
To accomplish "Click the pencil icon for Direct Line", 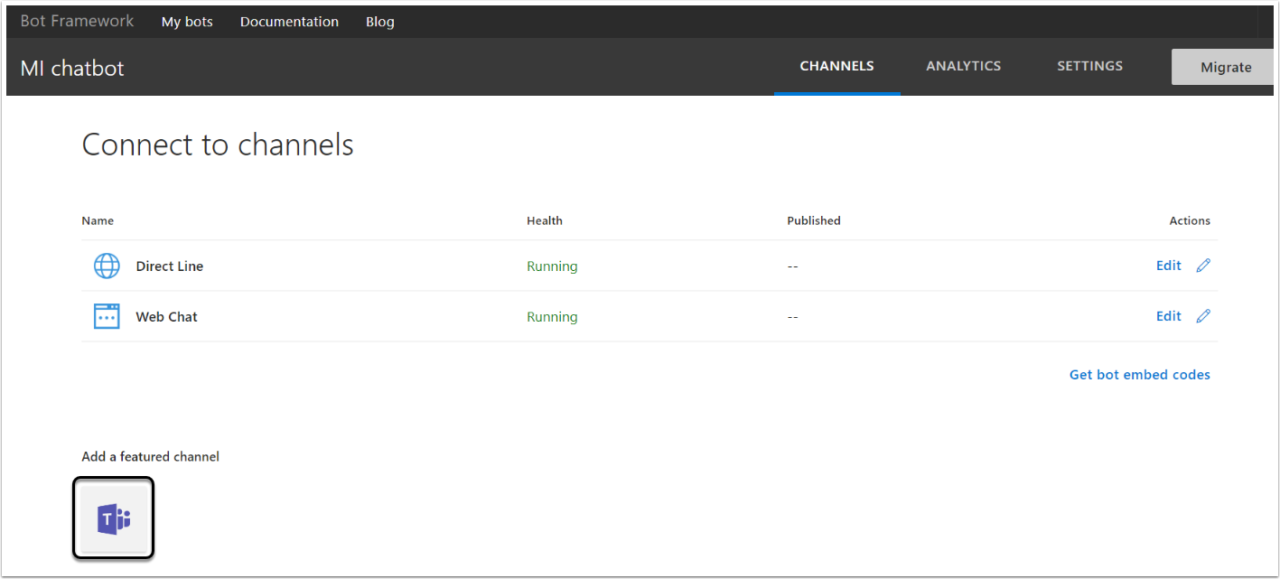I will click(x=1203, y=266).
